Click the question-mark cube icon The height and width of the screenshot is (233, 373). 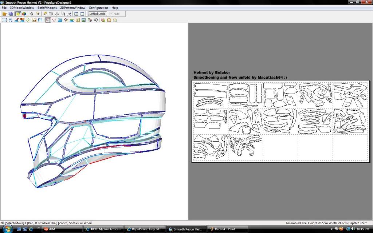click(x=90, y=20)
